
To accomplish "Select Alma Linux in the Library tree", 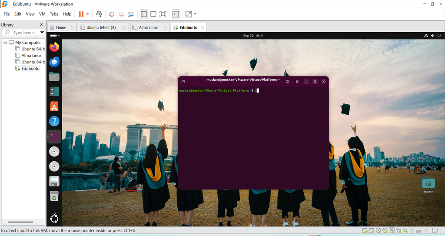I will 31,55.
